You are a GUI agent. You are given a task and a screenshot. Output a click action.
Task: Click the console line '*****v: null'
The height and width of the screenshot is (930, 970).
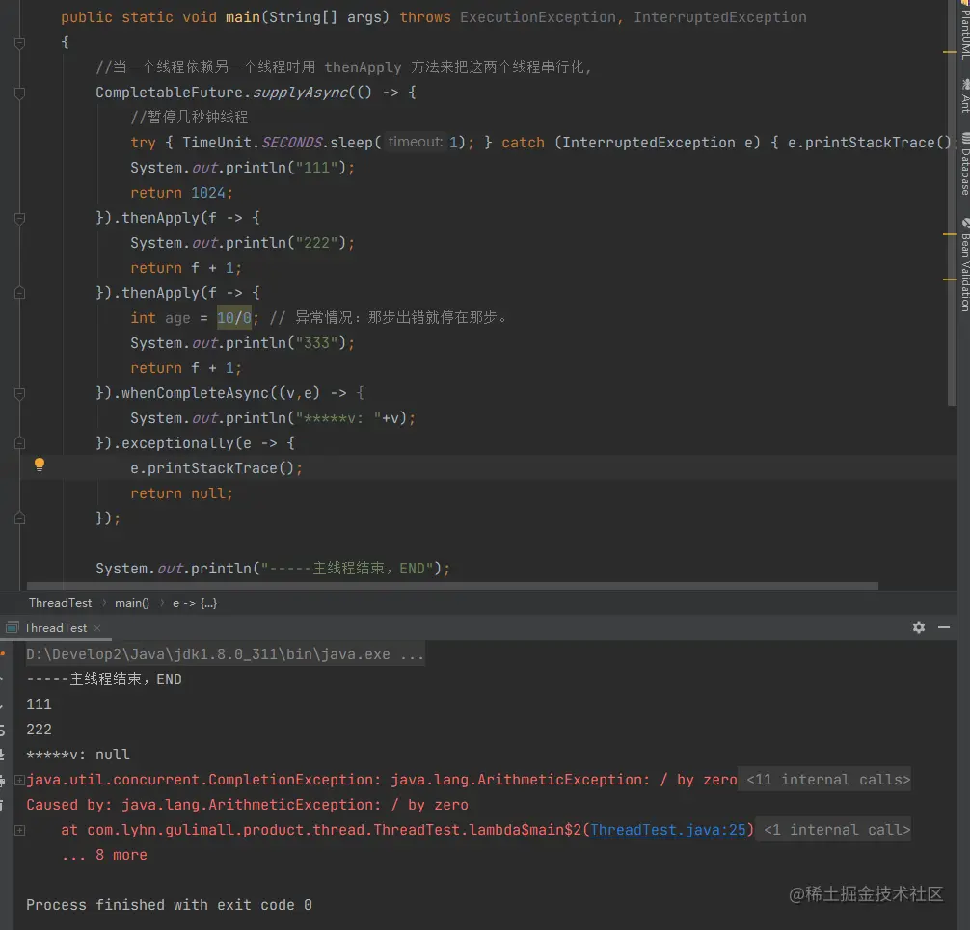(78, 755)
